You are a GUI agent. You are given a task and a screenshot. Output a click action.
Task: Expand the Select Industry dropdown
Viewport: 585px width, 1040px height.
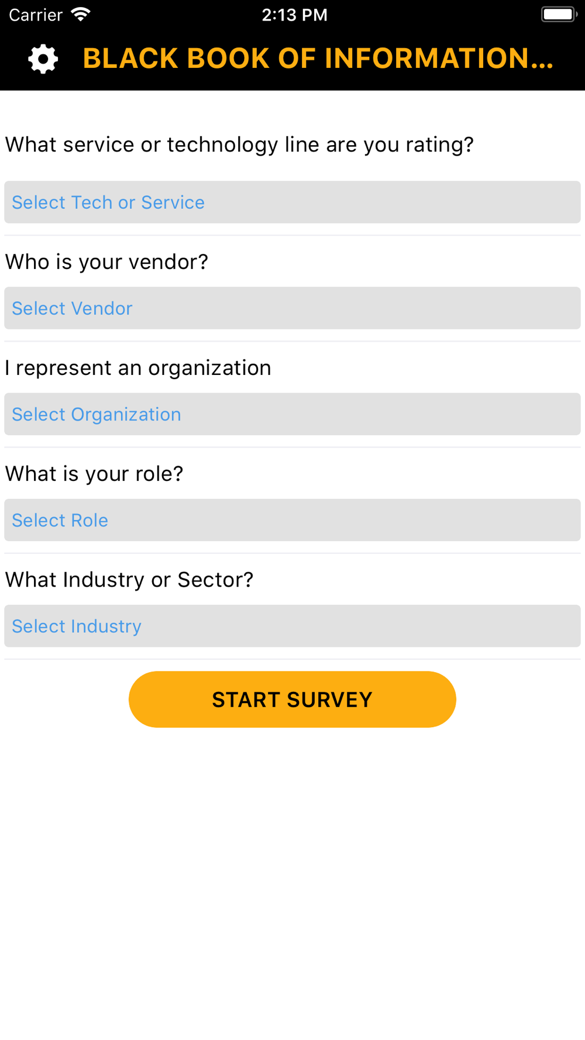292,626
